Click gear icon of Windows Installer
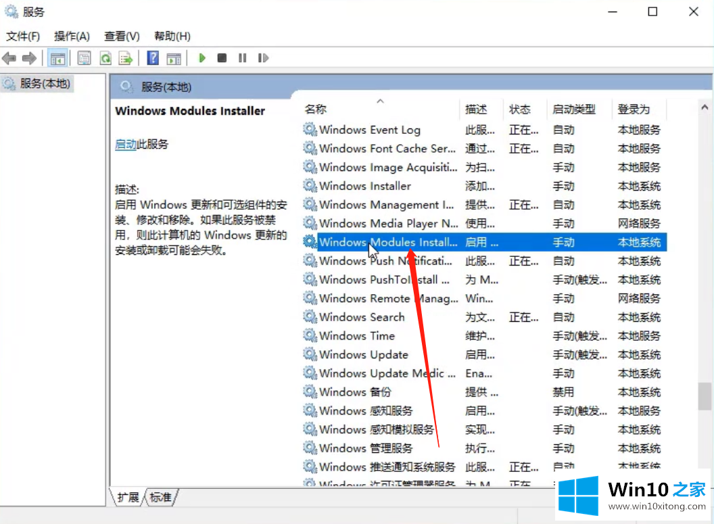The height and width of the screenshot is (524, 714). tap(310, 185)
